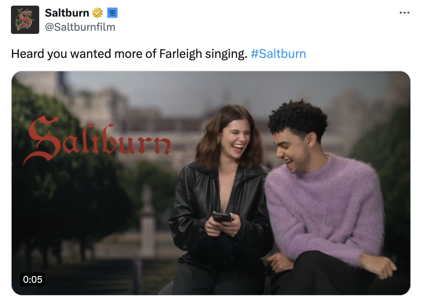
Task: Click the phone shown in the video
Action: (x=222, y=217)
